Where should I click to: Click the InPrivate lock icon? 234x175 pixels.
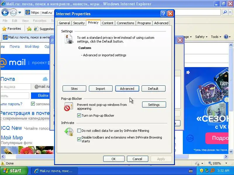(x=69, y=132)
